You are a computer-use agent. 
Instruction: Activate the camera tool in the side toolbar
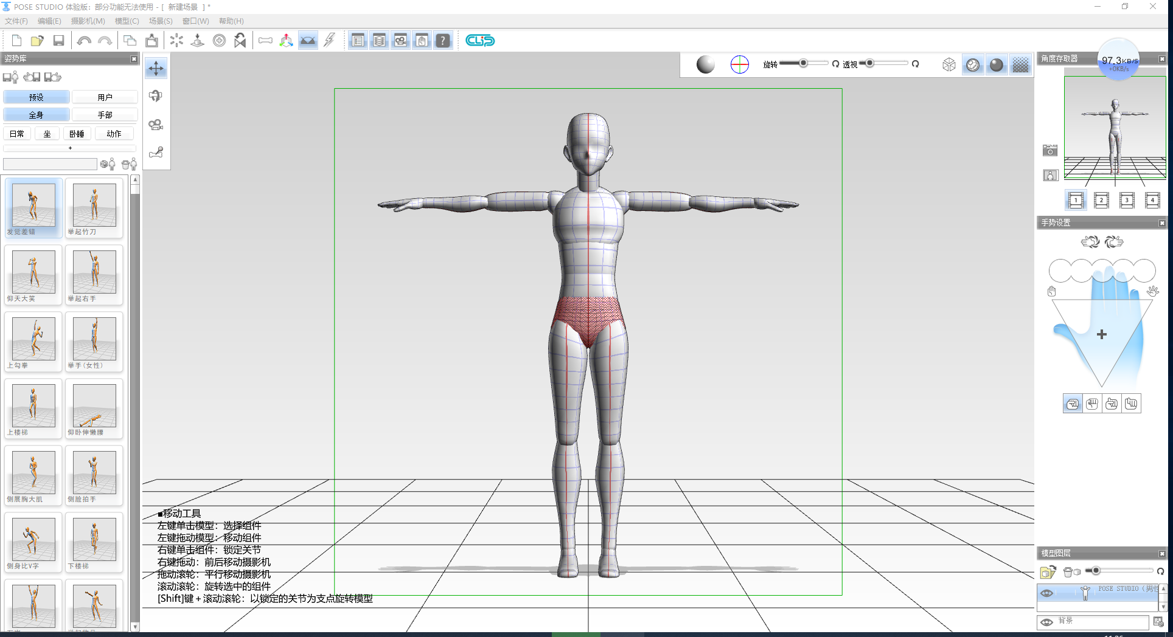point(156,125)
